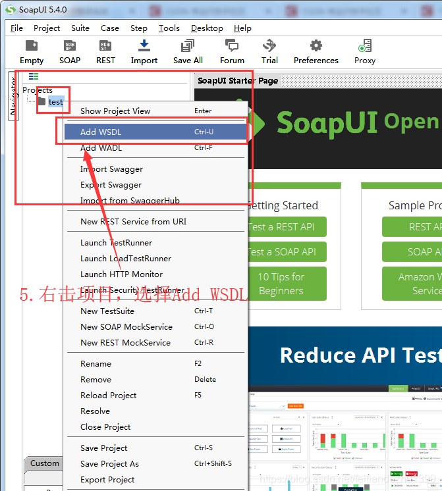Select New SOAP MockService entry
The width and height of the screenshot is (442, 491).
point(155,326)
